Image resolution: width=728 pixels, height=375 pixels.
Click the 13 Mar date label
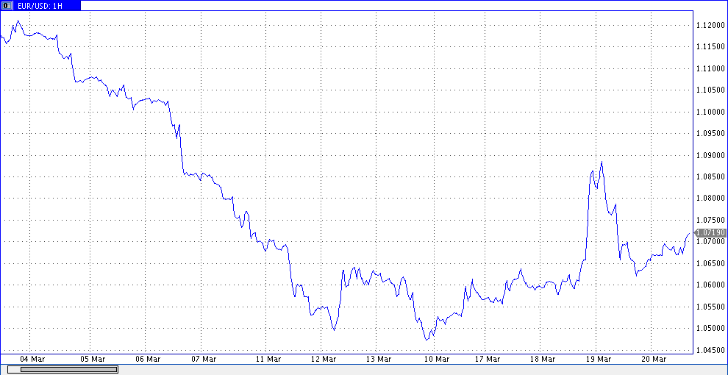click(379, 360)
